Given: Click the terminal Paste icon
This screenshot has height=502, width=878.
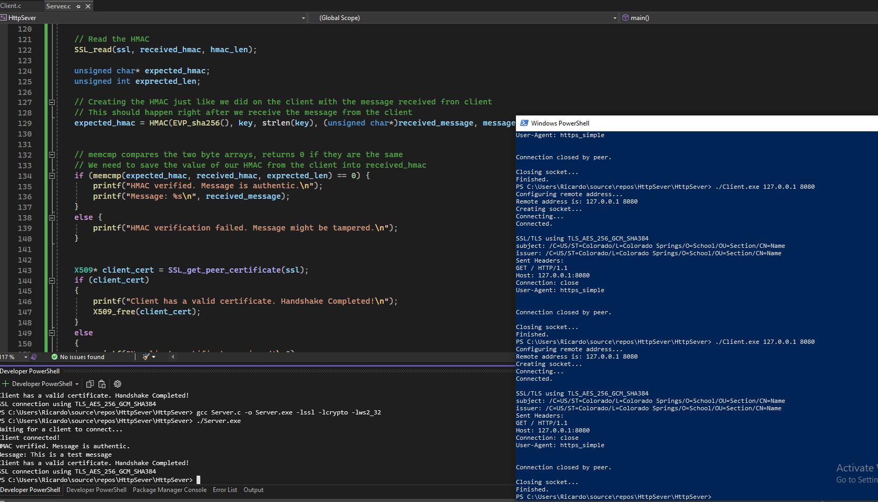Looking at the screenshot, I should click(102, 384).
